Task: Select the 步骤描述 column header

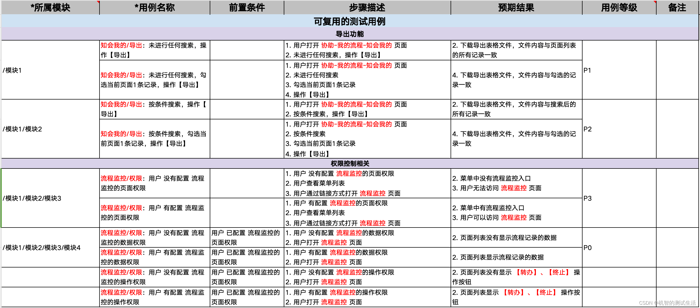Action: pos(367,8)
